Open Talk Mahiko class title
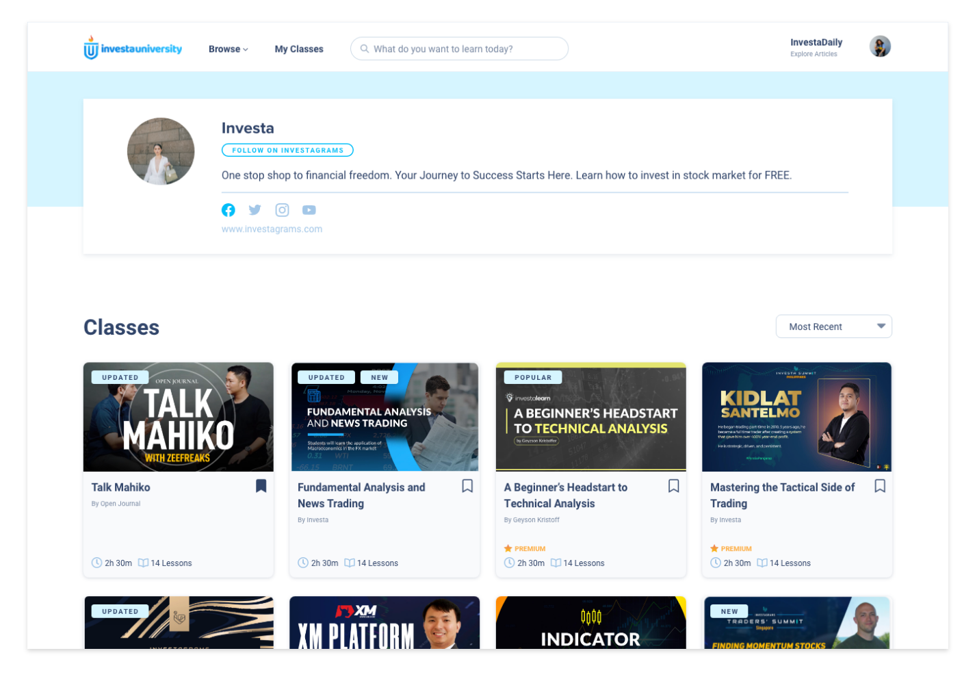 click(121, 487)
